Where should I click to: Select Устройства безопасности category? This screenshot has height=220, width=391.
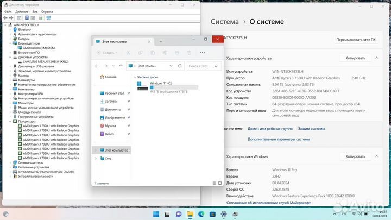(36, 177)
